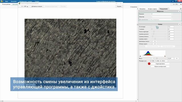The image size is (182, 102).
Task: Click the Добавить в галерею button
Action: tap(37, 7)
